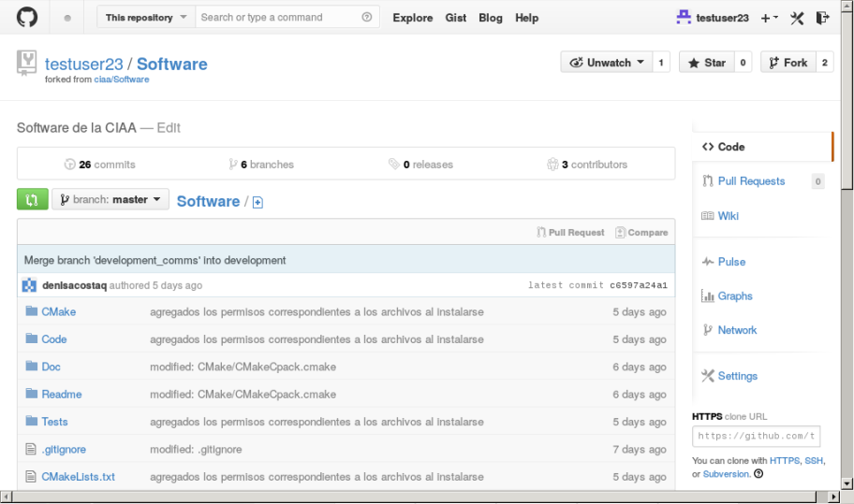Click the Graphs bar chart icon

click(x=708, y=295)
